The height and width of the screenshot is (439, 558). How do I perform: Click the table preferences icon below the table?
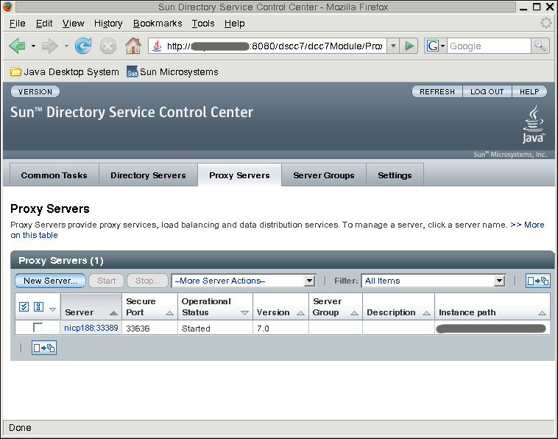tap(44, 348)
